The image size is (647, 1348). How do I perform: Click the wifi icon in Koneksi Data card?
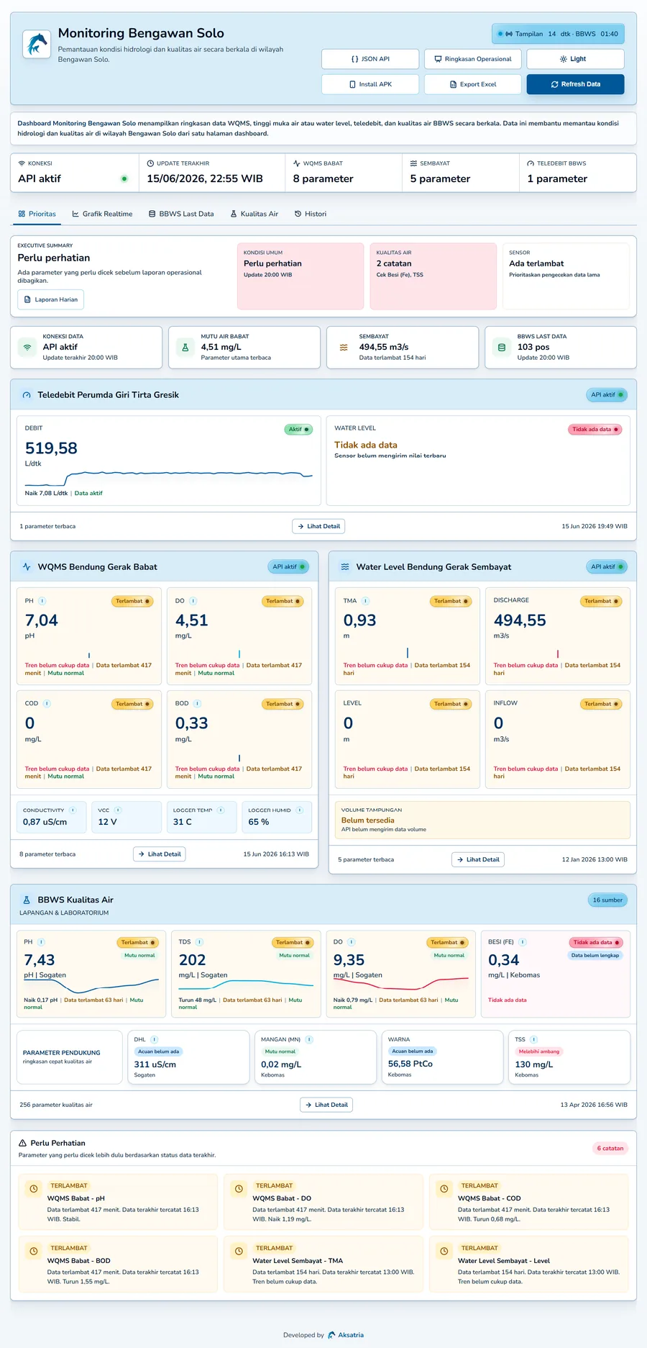27,347
